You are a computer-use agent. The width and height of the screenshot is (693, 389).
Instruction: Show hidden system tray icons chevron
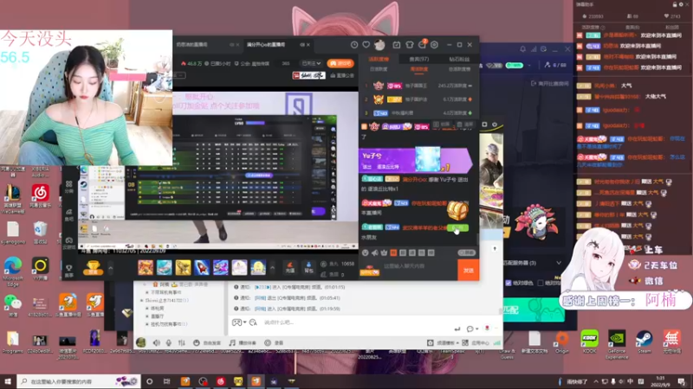click(596, 381)
